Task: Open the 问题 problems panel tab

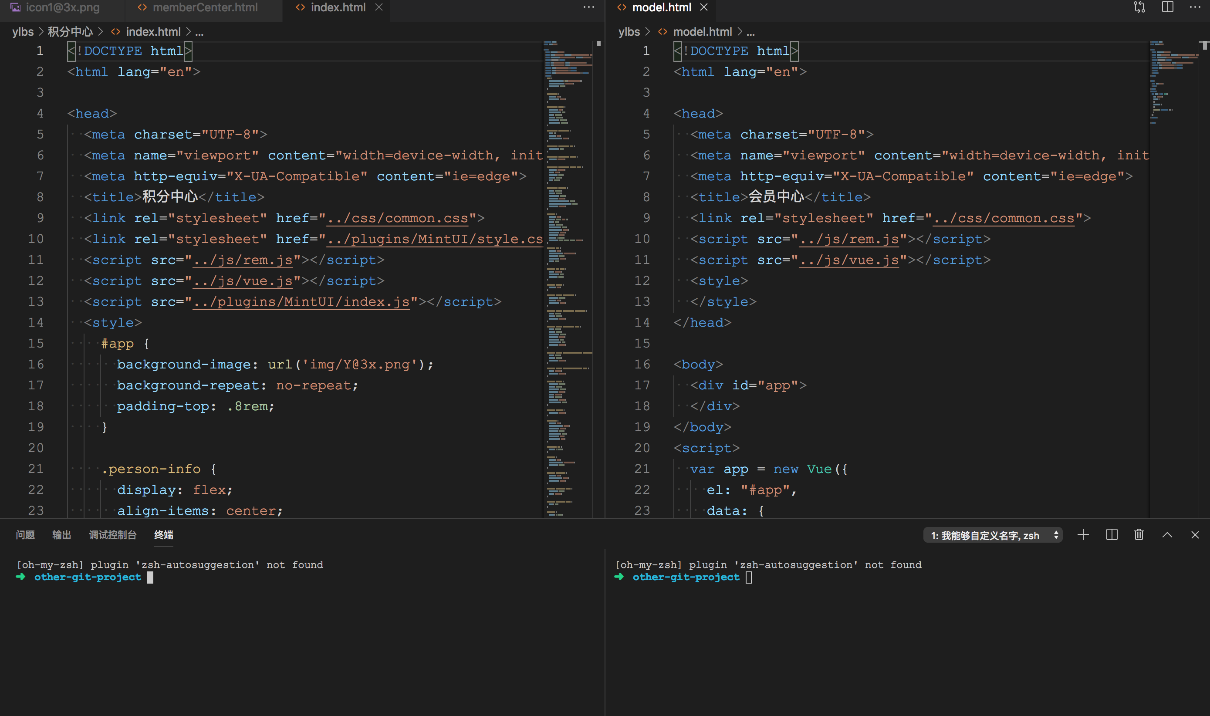Action: [25, 534]
